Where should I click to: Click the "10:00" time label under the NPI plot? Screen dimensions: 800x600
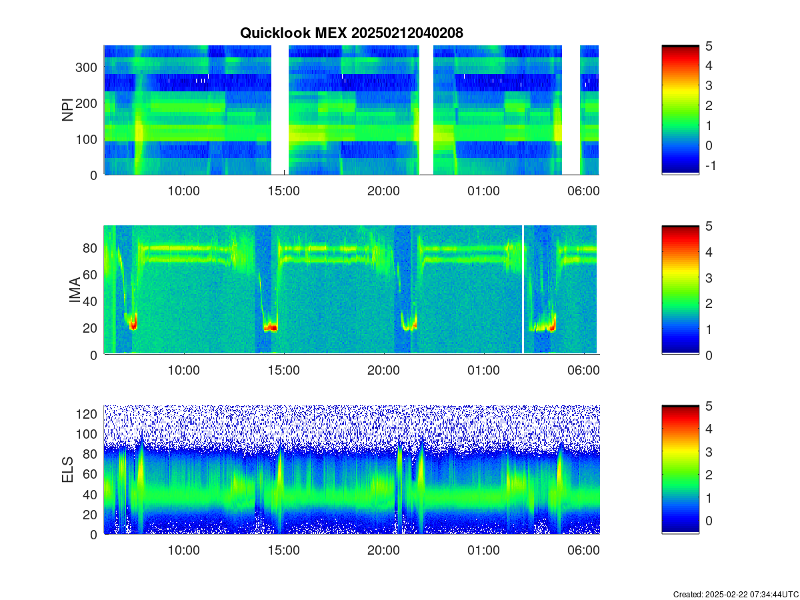[184, 191]
